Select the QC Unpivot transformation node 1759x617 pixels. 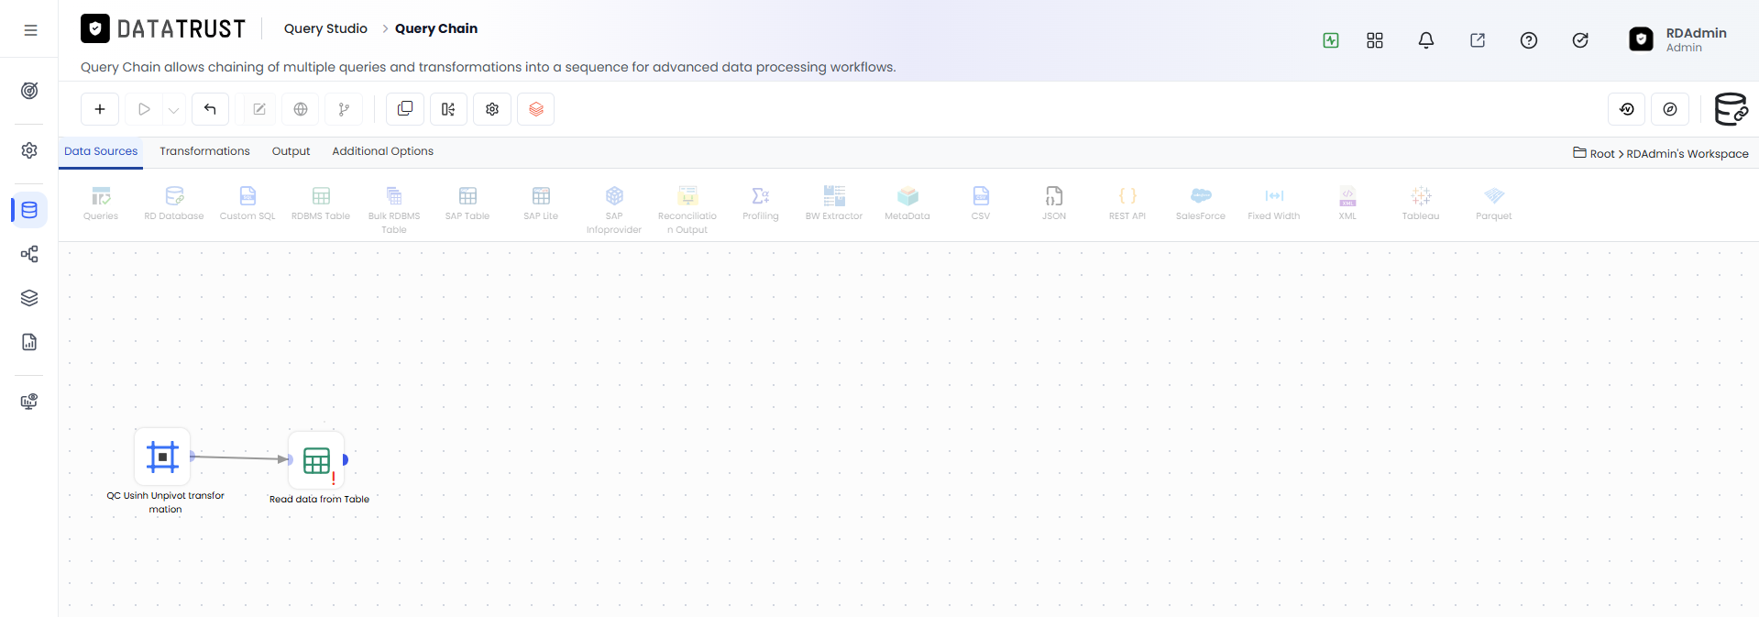click(x=162, y=457)
